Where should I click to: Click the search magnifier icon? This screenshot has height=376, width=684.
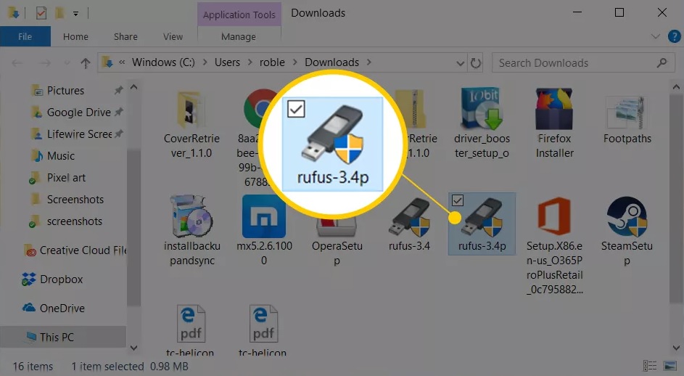(662, 63)
